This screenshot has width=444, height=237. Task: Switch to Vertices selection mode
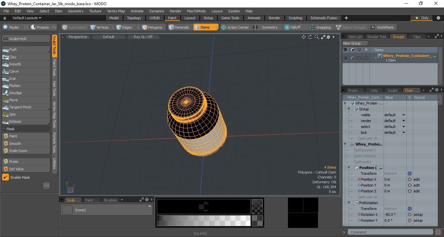[x=102, y=27]
